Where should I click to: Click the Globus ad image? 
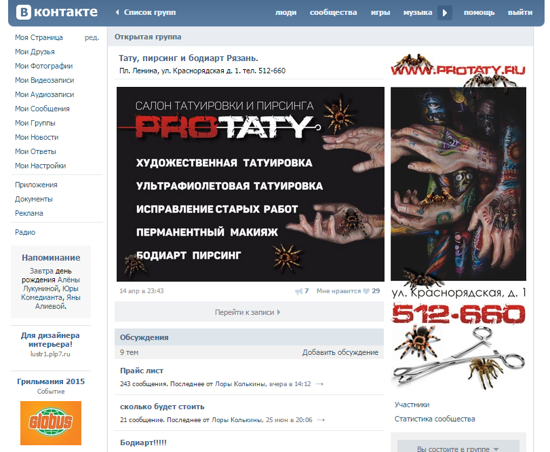[51, 423]
